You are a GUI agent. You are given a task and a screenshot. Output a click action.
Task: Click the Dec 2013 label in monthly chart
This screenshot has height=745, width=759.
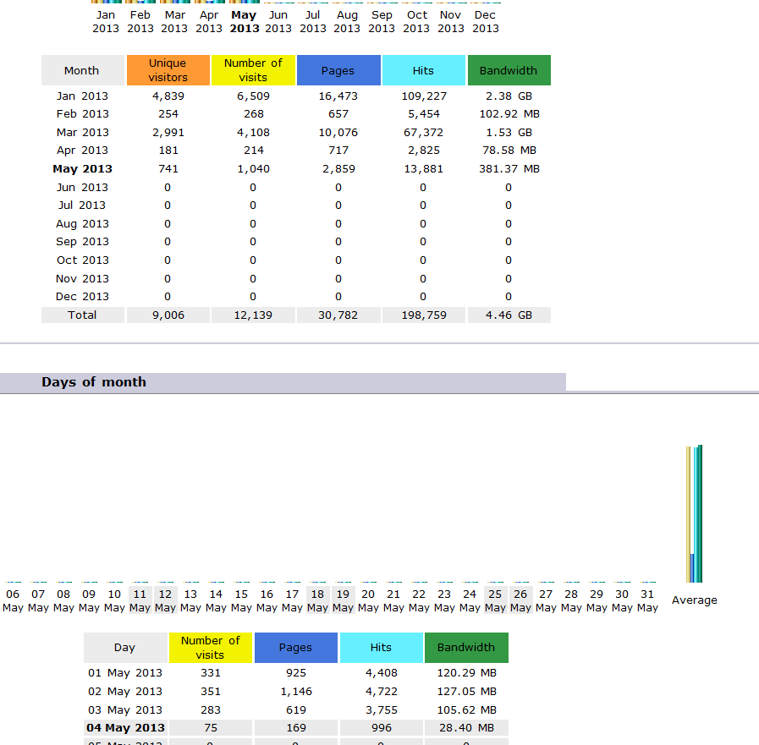click(486, 22)
